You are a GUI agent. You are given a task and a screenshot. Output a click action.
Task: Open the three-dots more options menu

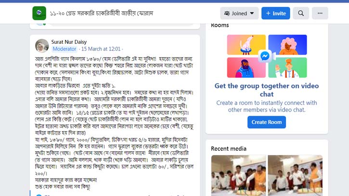[320, 13]
